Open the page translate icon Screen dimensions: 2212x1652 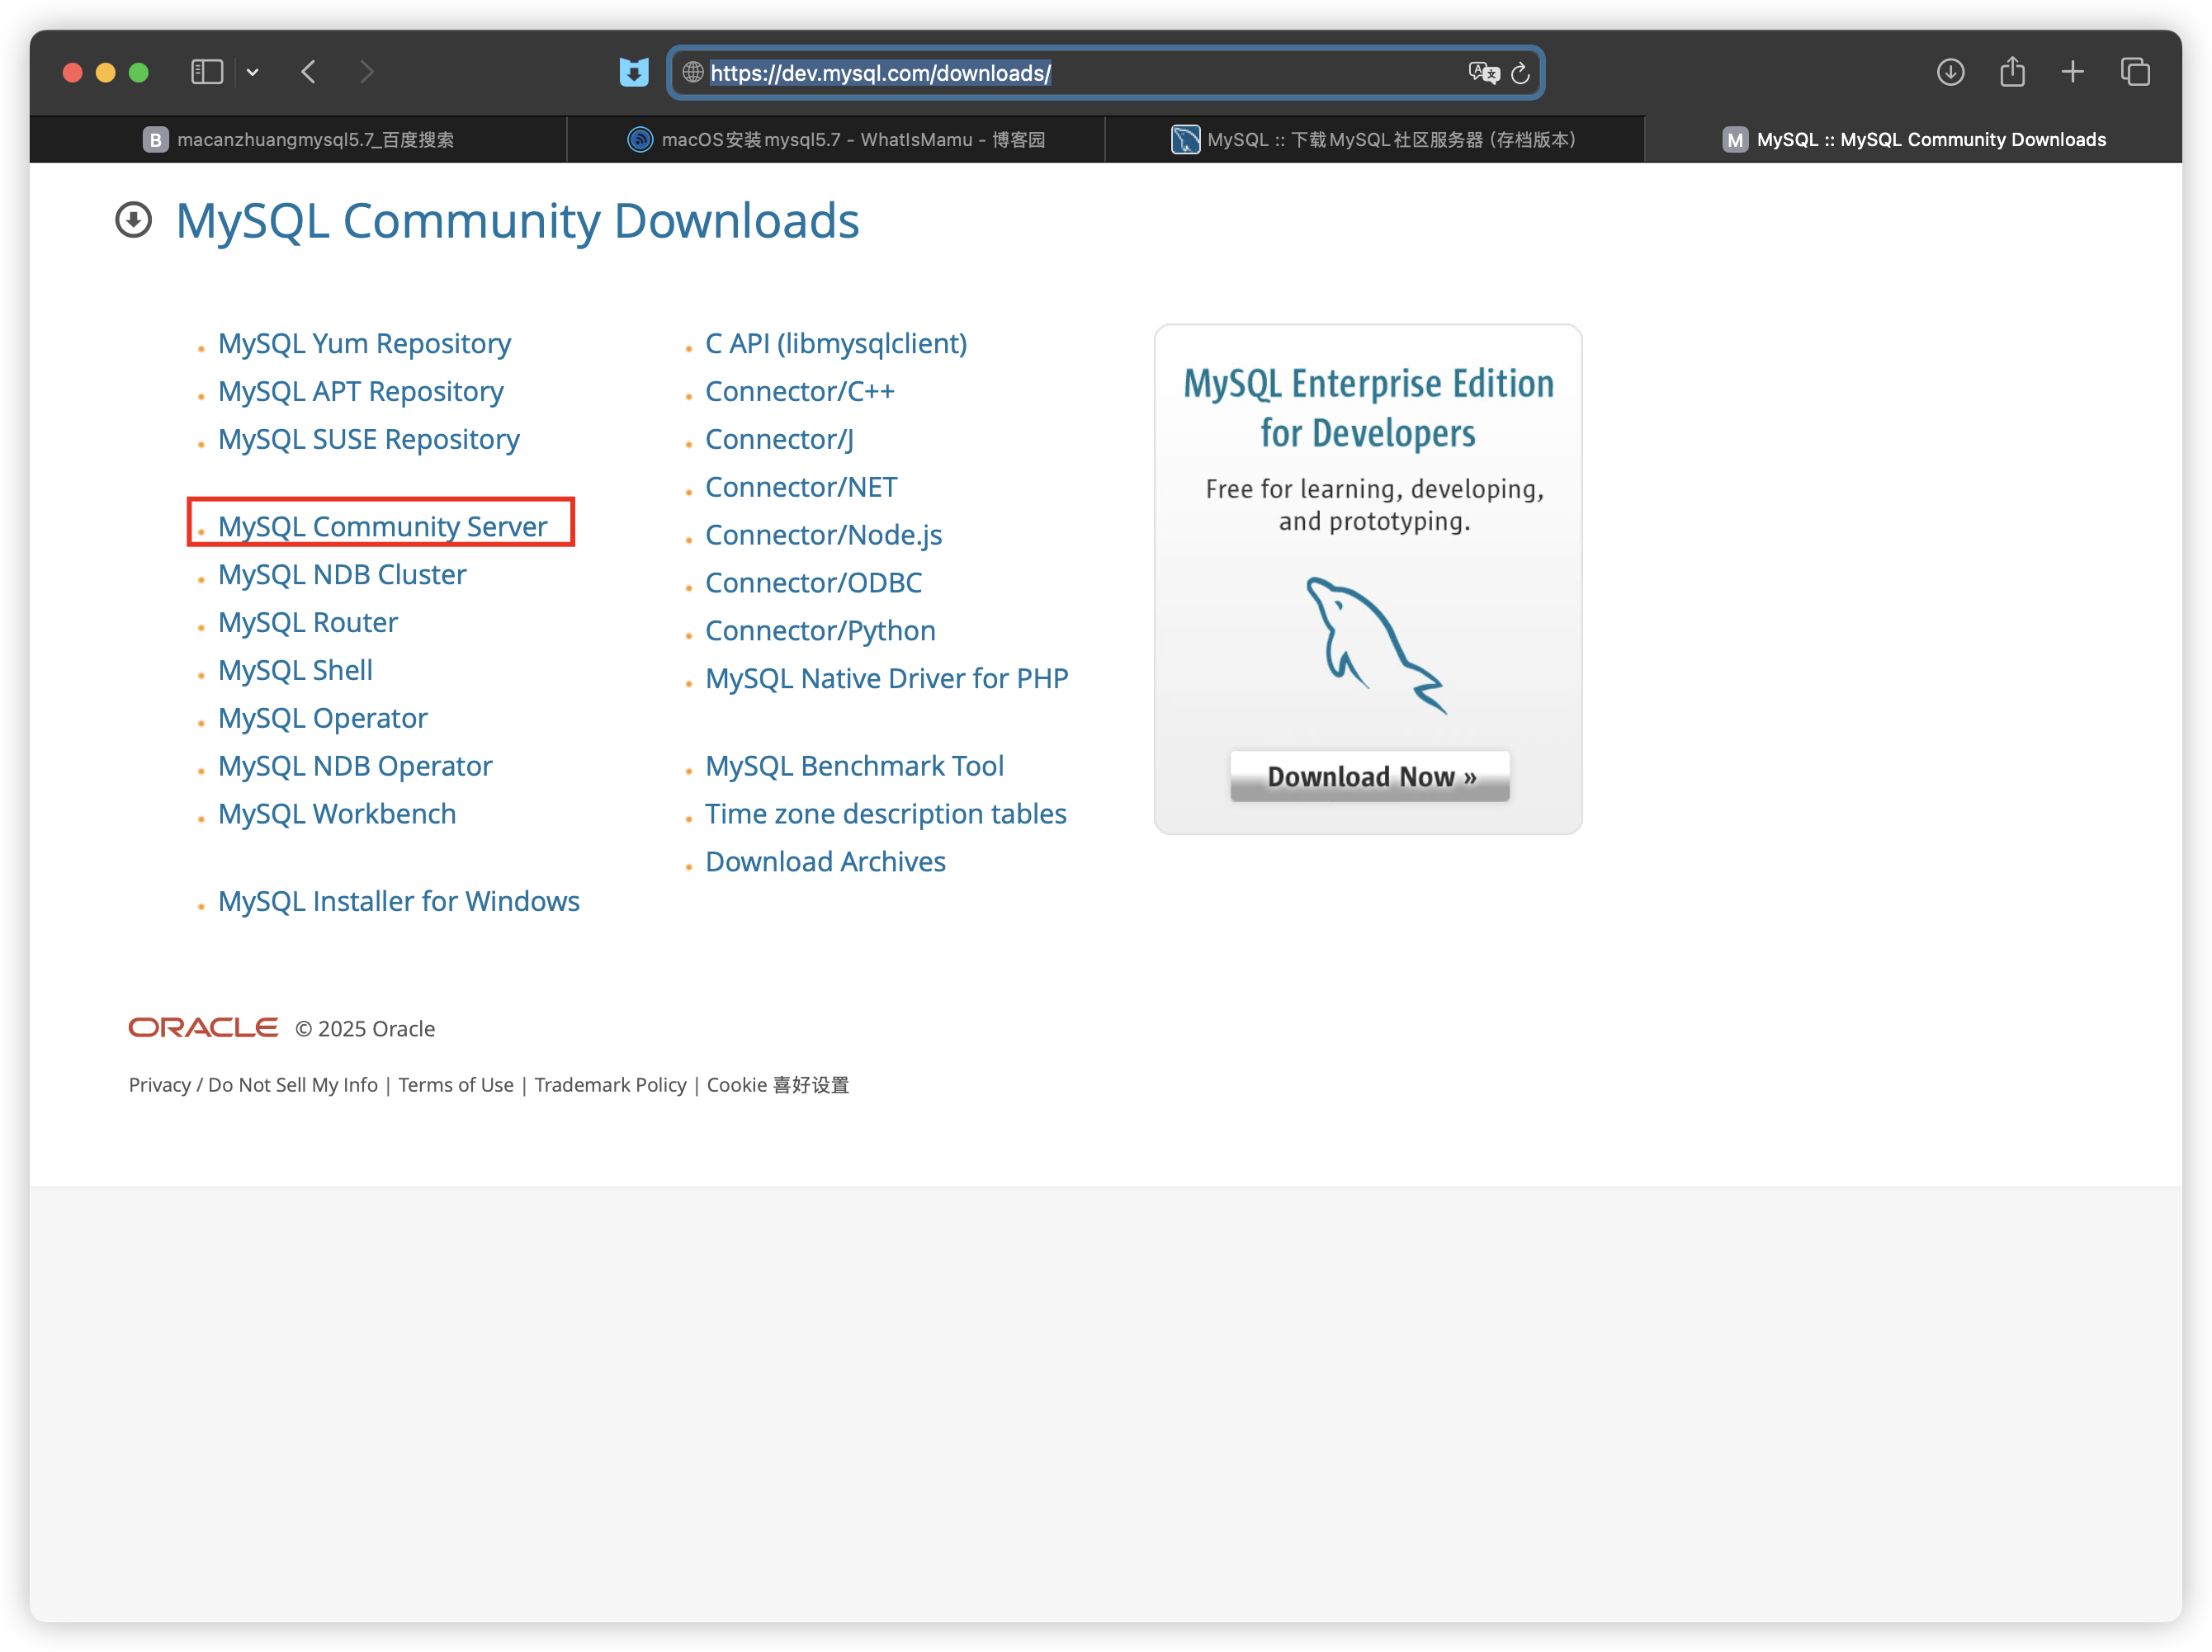(x=1483, y=72)
